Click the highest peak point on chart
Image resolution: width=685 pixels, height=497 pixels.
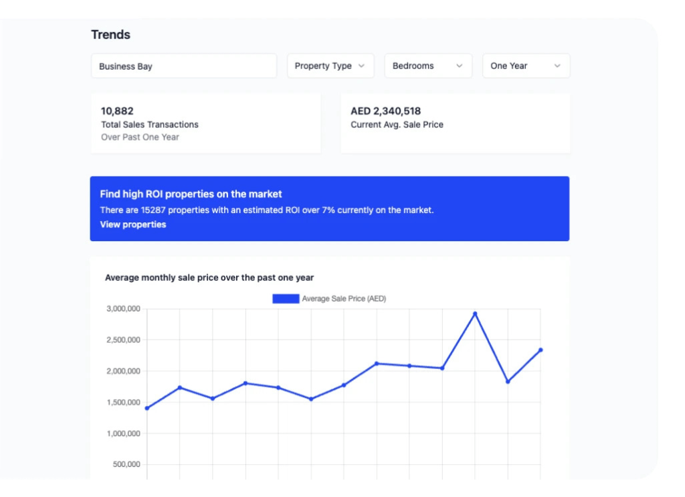tap(475, 313)
